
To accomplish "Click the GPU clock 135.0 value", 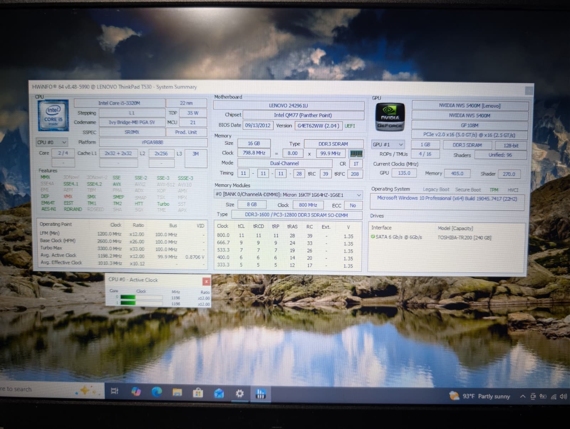I will (404, 173).
